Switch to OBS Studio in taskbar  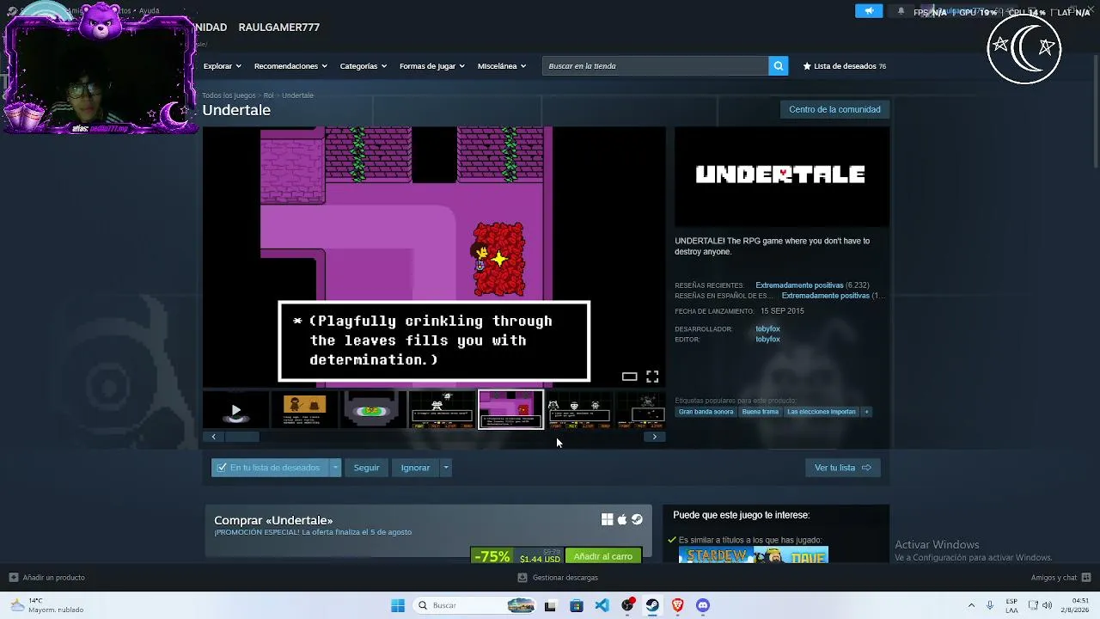click(627, 605)
